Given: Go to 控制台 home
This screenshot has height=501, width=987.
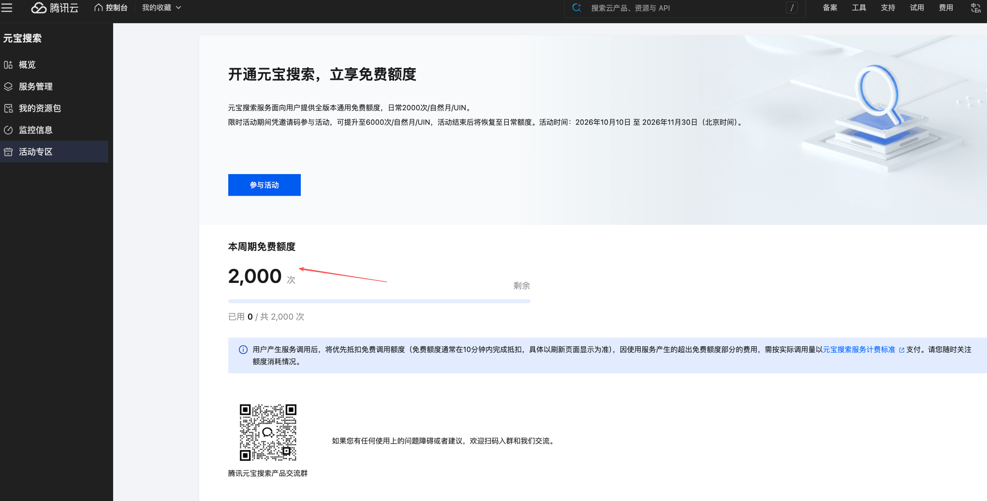Looking at the screenshot, I should (x=111, y=8).
